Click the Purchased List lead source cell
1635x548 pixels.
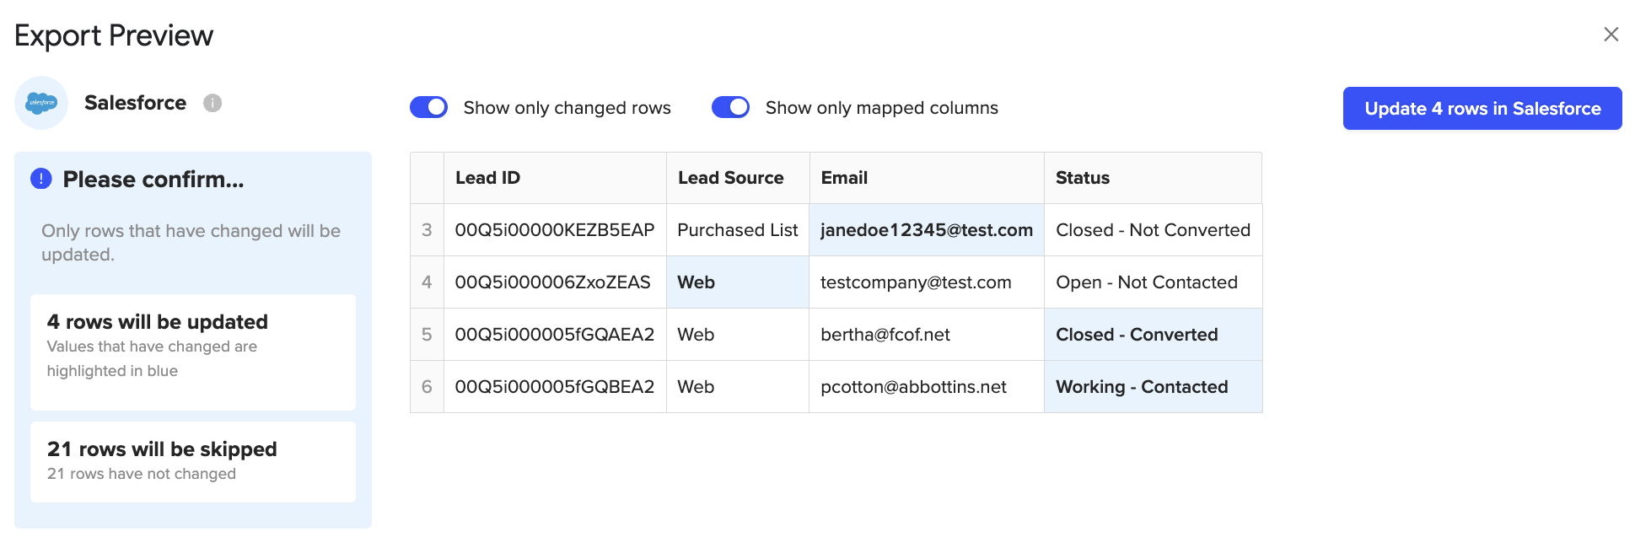pos(738,230)
